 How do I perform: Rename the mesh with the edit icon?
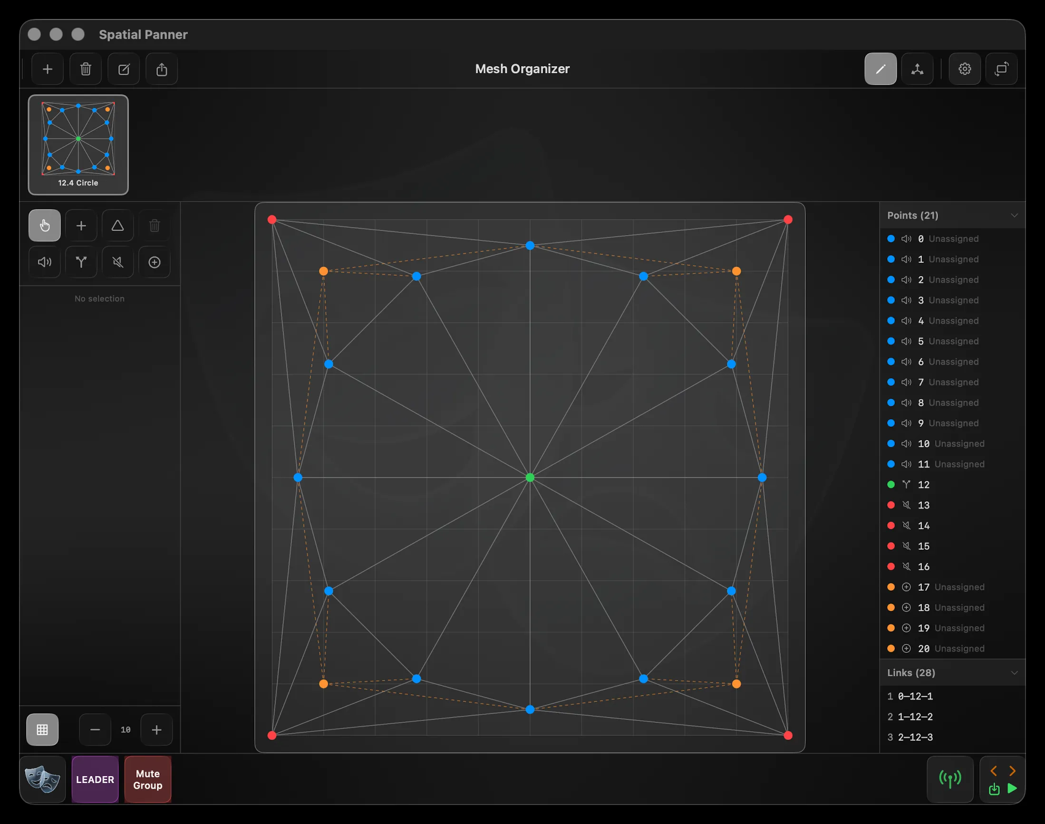point(124,69)
